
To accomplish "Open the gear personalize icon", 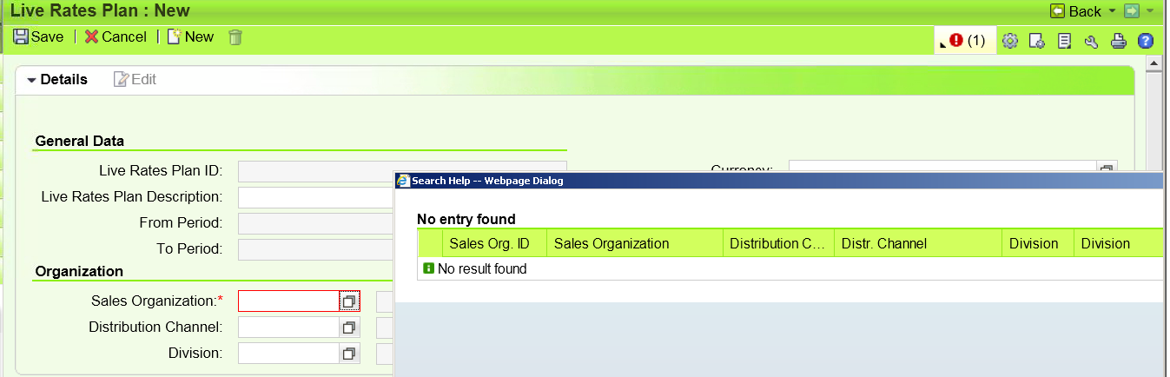I will [x=1009, y=41].
